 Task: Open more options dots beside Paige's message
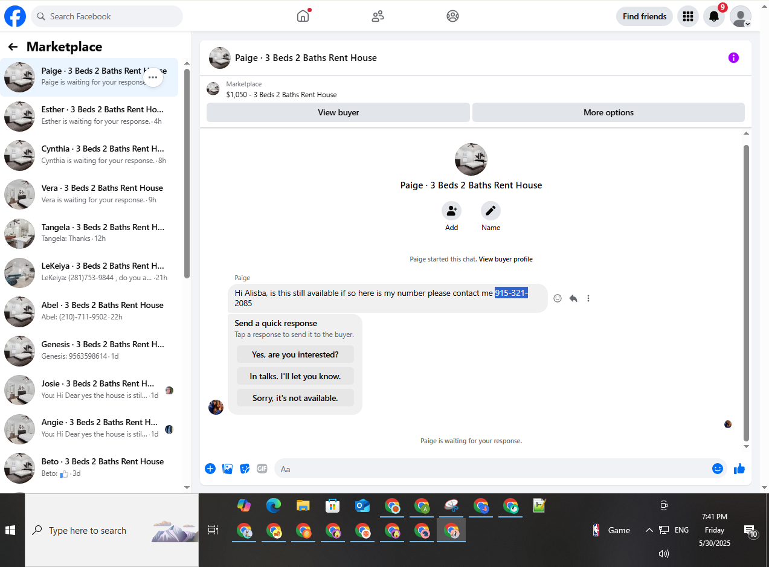click(x=588, y=298)
